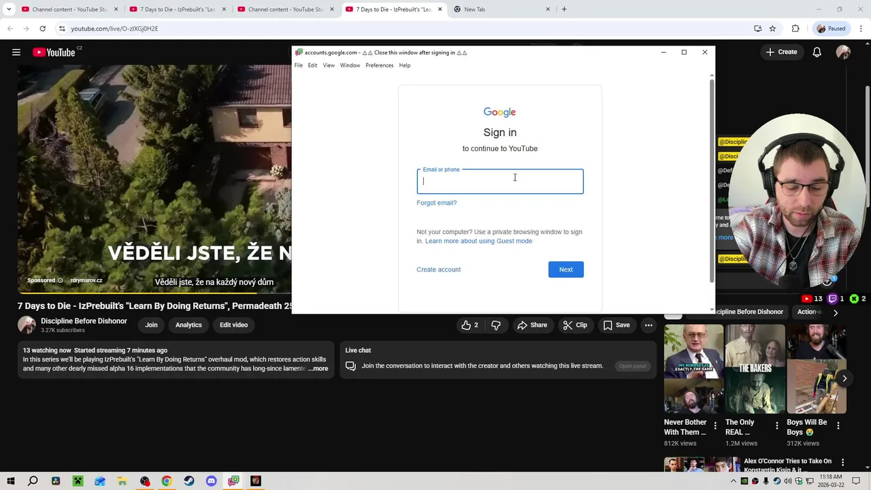The width and height of the screenshot is (871, 490).
Task: Open Analytics for this video
Action: tap(188, 325)
